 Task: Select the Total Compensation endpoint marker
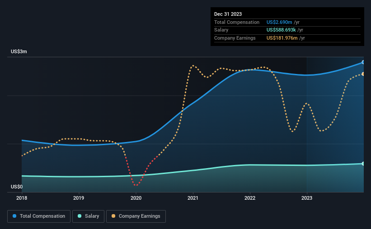tap(363, 62)
